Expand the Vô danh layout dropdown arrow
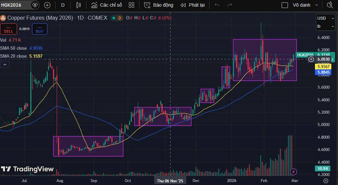 click(x=317, y=5)
